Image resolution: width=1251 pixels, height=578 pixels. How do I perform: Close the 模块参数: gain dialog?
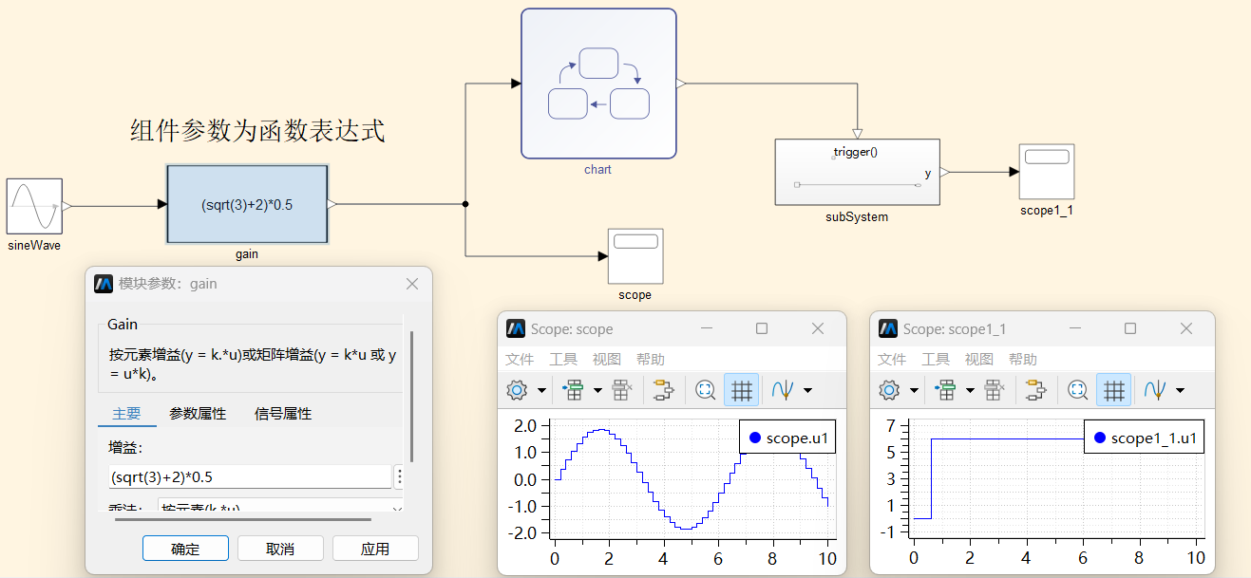pyautogui.click(x=412, y=284)
